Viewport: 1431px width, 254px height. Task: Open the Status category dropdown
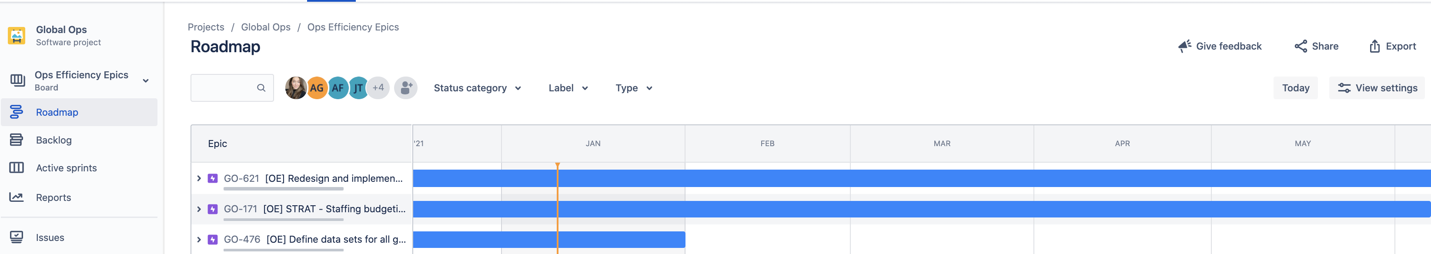(477, 88)
